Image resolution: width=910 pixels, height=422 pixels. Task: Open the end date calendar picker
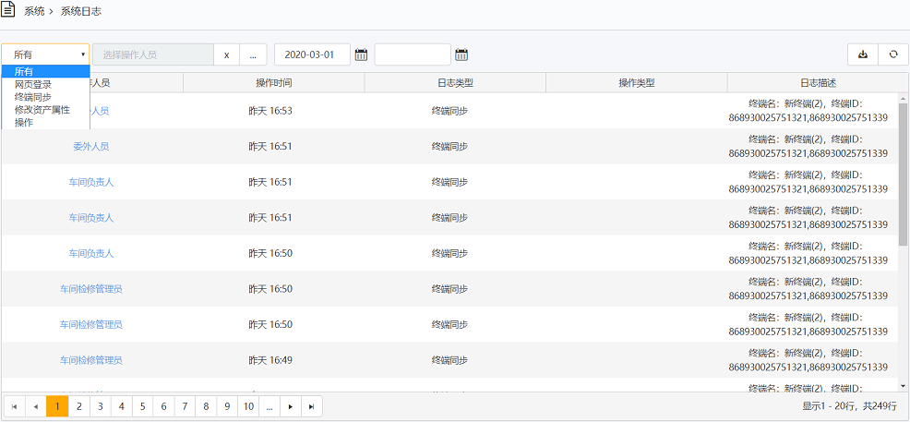[x=461, y=54]
